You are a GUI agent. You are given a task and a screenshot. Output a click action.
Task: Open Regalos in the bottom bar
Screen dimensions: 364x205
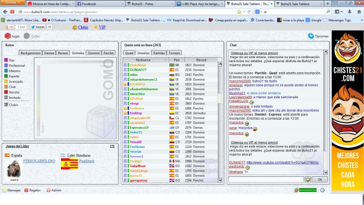pos(32,190)
